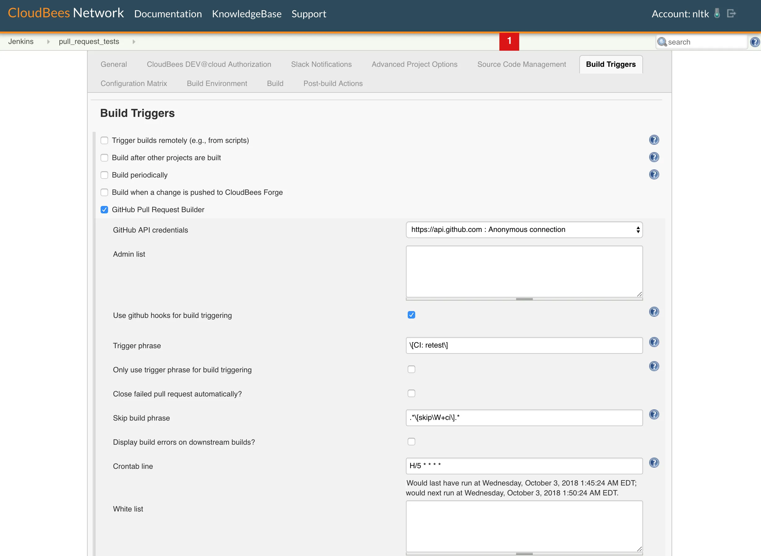Open help for Build periodically option
Screen dimensions: 761x556
coord(654,174)
